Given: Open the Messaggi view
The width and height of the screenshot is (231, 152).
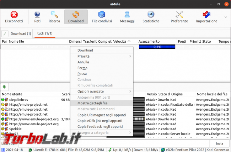Looking at the screenshot, I should (127, 17).
